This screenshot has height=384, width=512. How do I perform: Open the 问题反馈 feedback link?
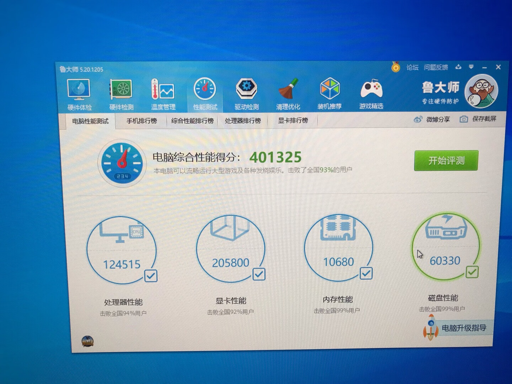point(436,67)
